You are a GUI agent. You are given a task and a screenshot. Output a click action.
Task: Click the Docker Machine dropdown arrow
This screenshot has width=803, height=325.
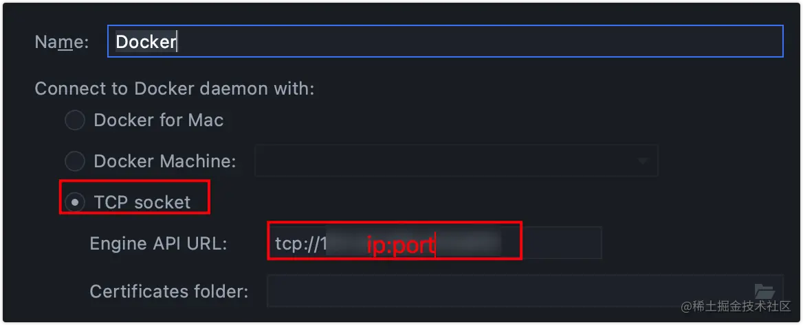641,161
